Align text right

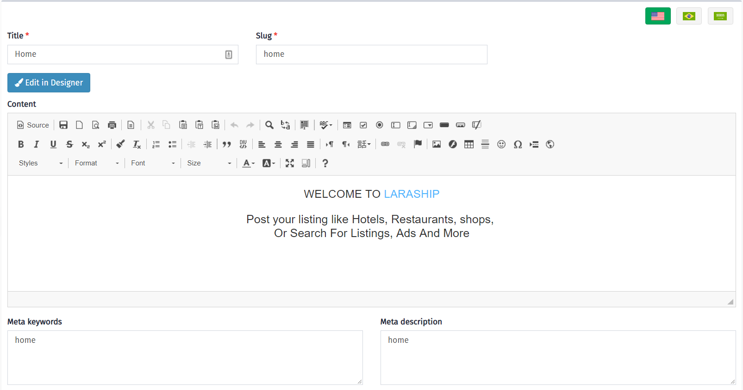coord(294,145)
